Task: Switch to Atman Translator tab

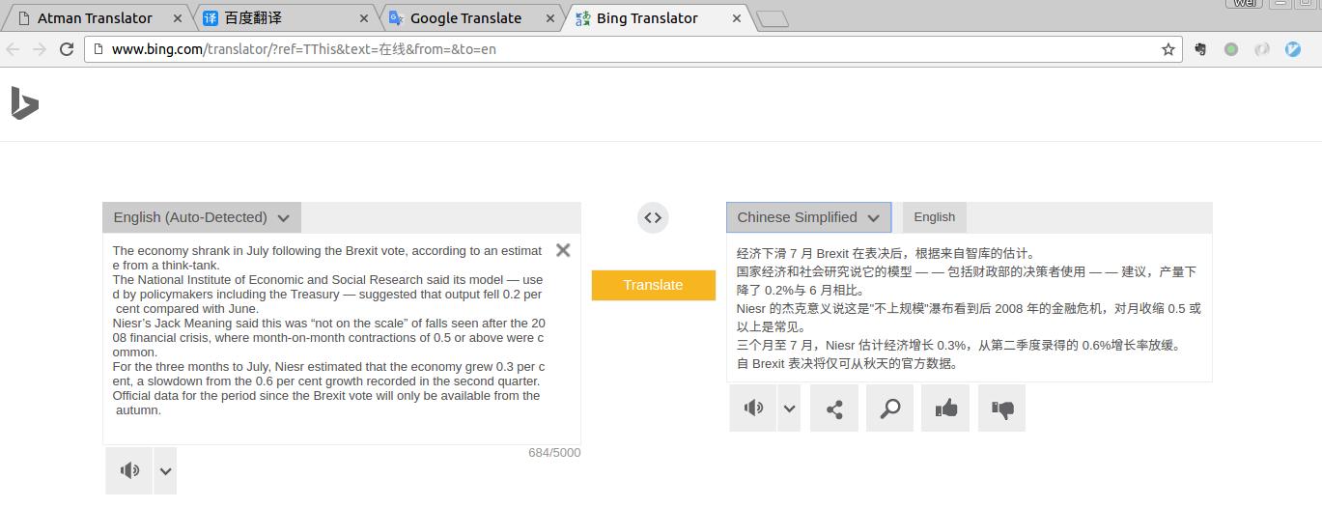Action: pos(95,18)
